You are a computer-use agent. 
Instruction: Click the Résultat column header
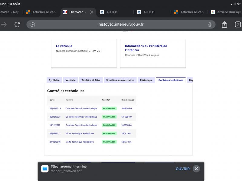[x=106, y=100]
